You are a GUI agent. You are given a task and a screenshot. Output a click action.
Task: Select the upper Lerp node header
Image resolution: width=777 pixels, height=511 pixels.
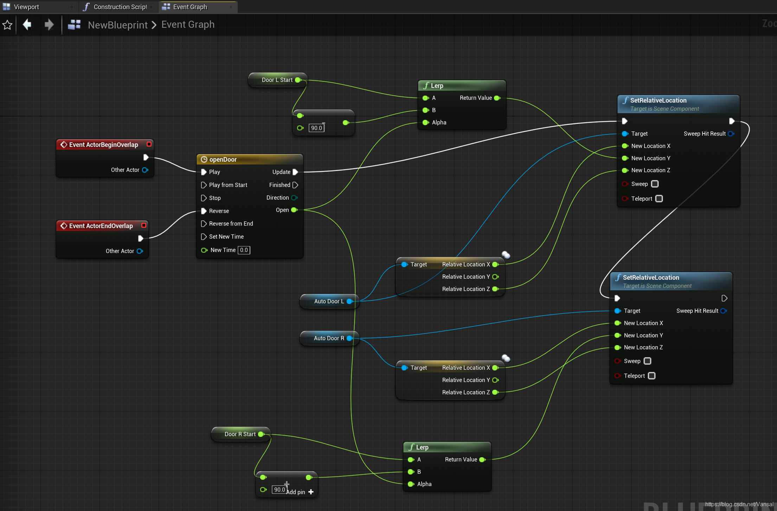[462, 85]
